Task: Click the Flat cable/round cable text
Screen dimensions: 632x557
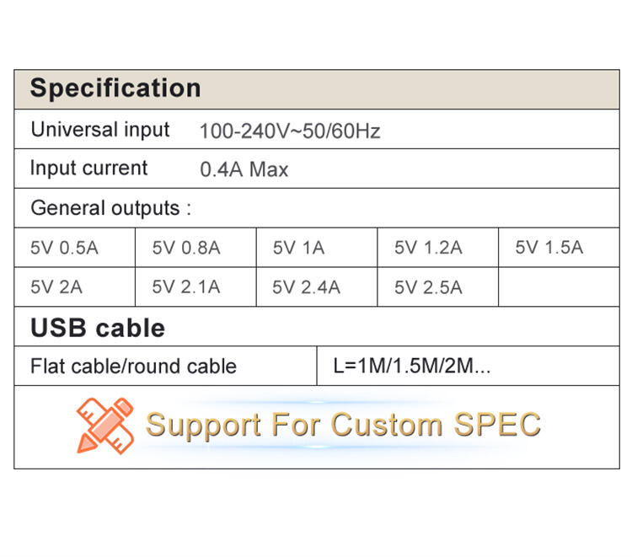Action: [133, 367]
